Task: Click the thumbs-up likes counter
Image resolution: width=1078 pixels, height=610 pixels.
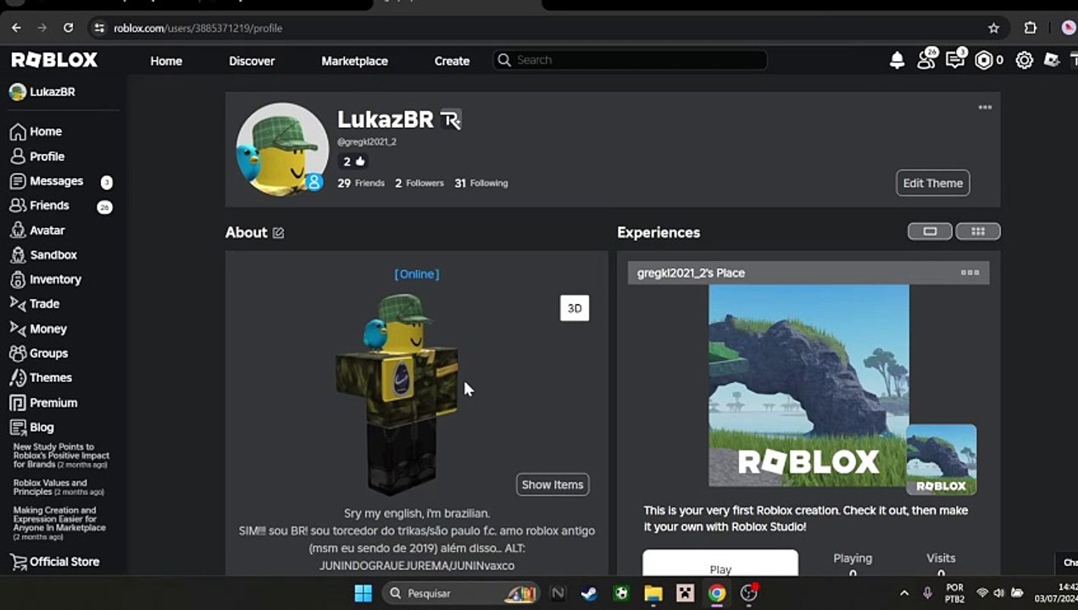Action: (x=353, y=161)
